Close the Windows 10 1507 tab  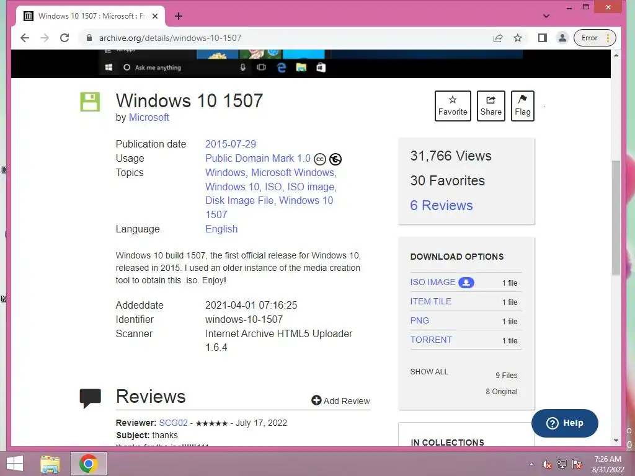tap(155, 16)
